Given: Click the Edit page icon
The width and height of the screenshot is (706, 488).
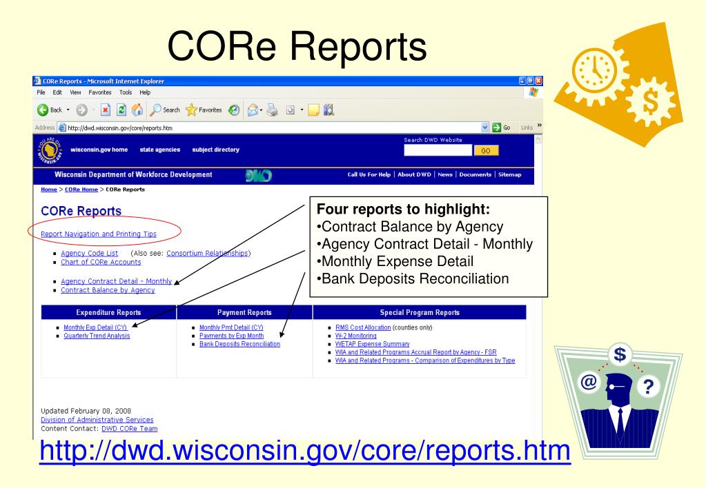Looking at the screenshot, I should pyautogui.click(x=291, y=110).
